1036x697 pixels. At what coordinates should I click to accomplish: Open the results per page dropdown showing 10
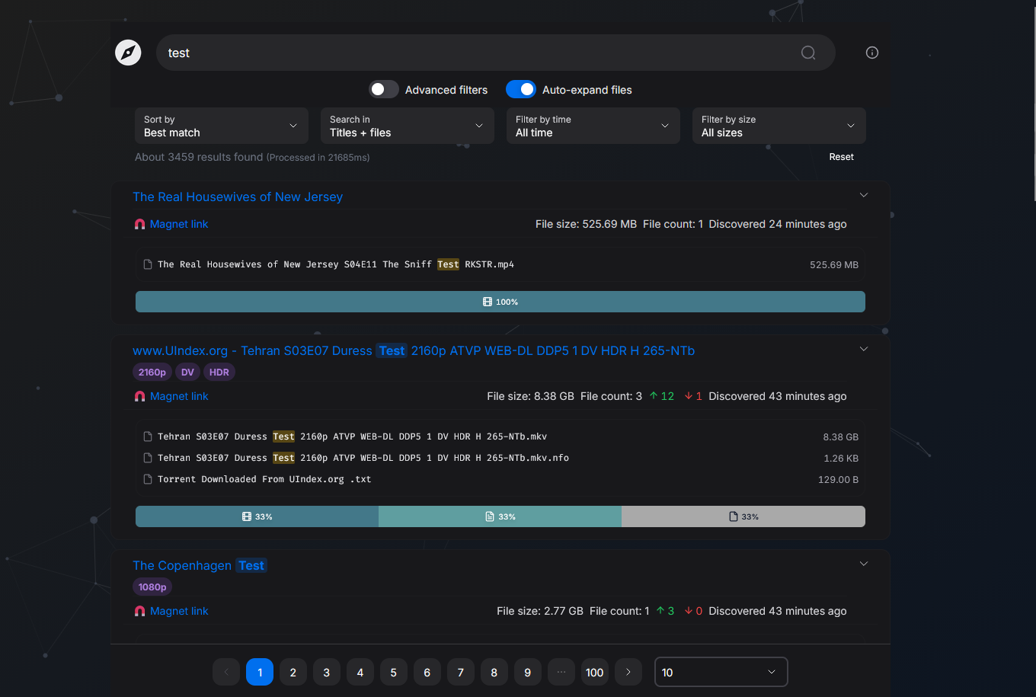click(x=721, y=672)
